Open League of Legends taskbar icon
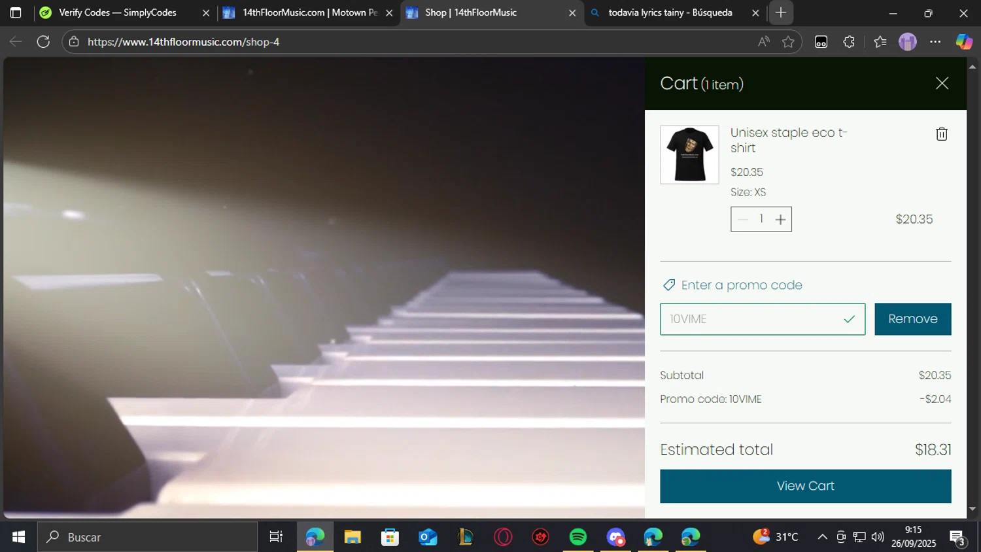981x552 pixels. (x=465, y=537)
